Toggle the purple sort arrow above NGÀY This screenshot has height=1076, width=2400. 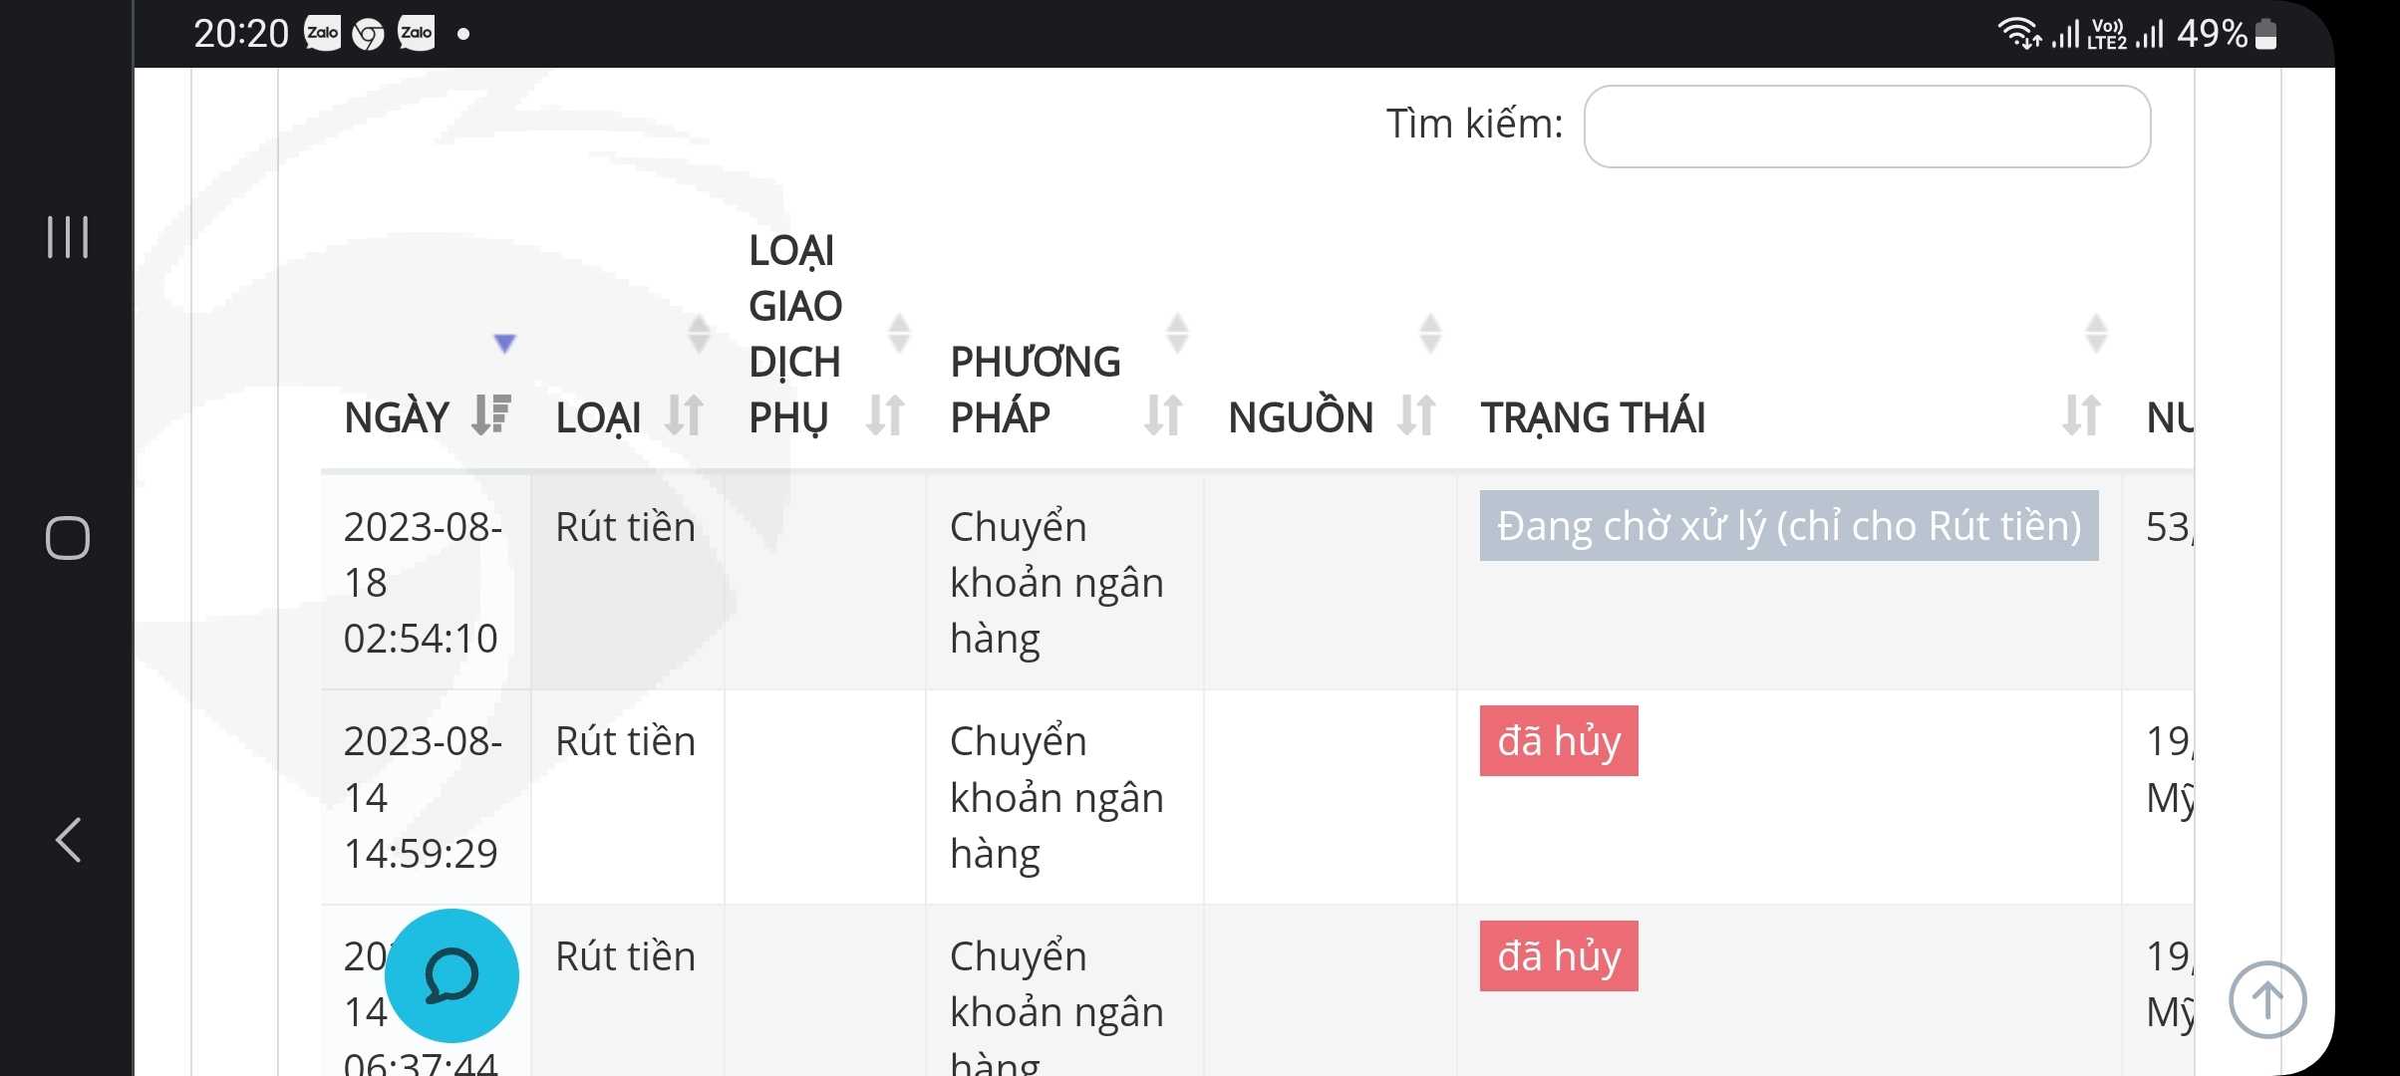coord(505,344)
